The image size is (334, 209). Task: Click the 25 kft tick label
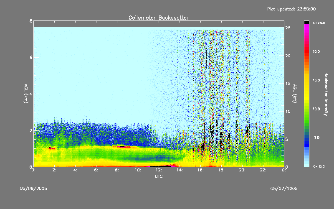pos(288,28)
